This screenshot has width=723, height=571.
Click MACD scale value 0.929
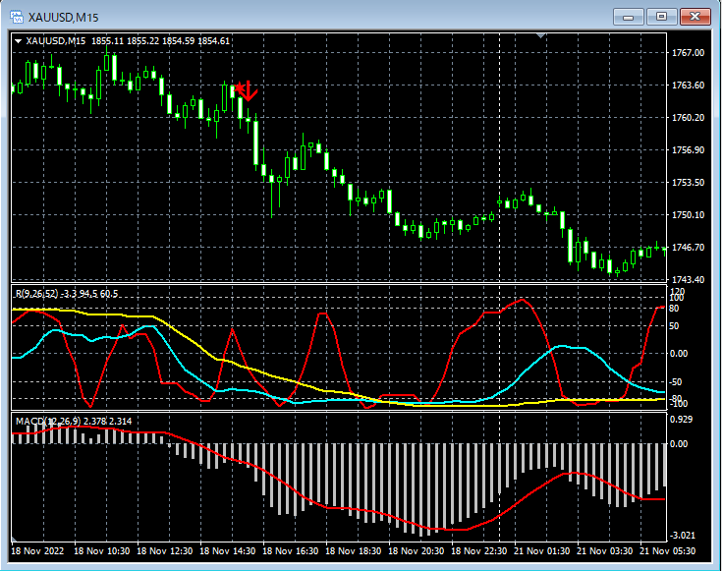coord(681,420)
